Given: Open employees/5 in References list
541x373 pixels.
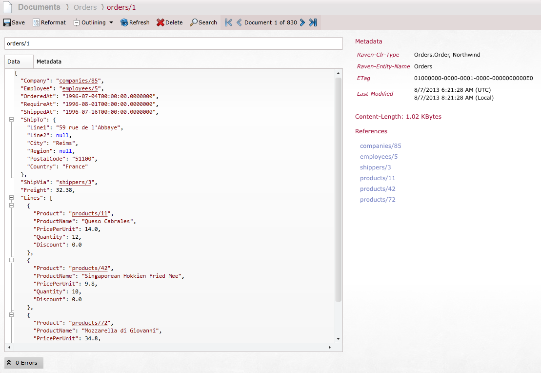Looking at the screenshot, I should [x=379, y=156].
